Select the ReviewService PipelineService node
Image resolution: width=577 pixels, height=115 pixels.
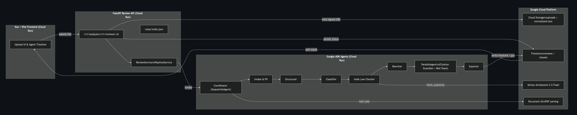(154, 62)
